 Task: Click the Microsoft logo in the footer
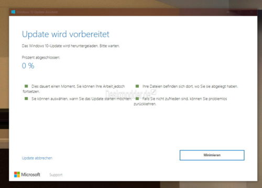point(27,174)
